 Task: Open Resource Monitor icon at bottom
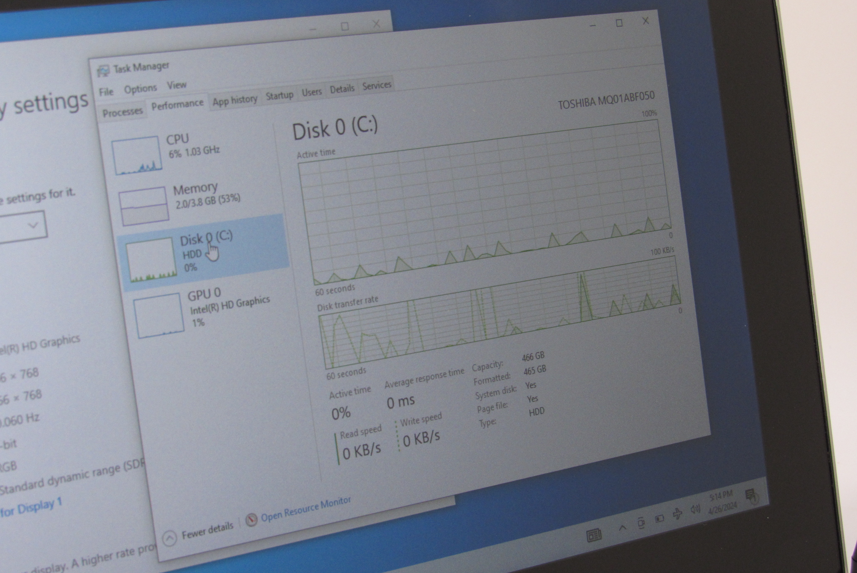tap(251, 520)
